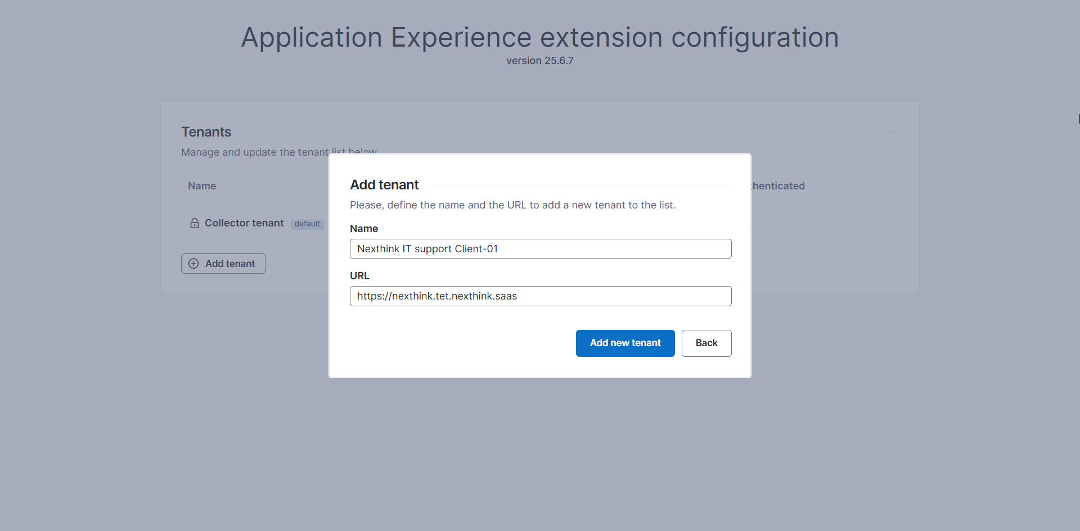Click the default badge next to Collector tenant
The width and height of the screenshot is (1080, 531).
pos(307,224)
